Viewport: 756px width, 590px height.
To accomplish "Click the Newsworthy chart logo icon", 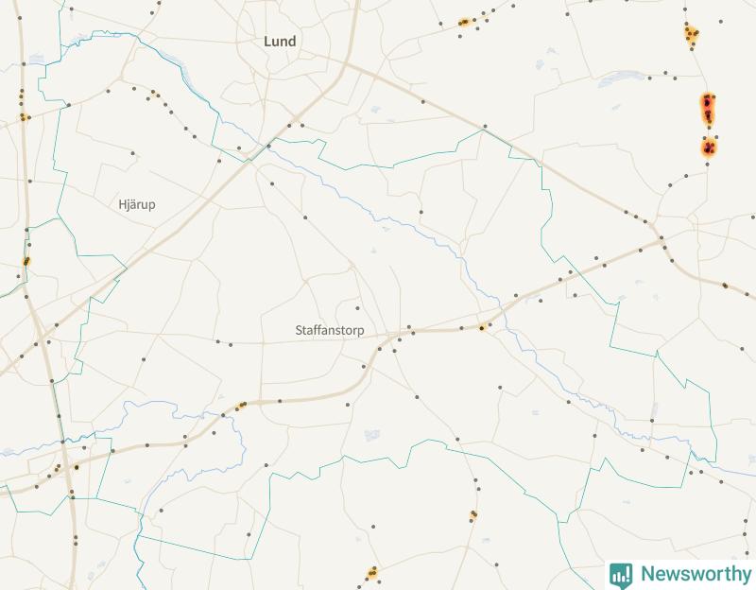I will tap(621, 575).
